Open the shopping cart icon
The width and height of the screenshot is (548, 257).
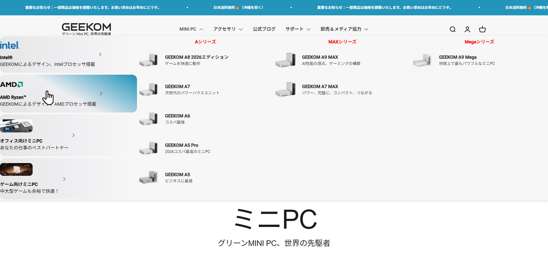coord(482,29)
